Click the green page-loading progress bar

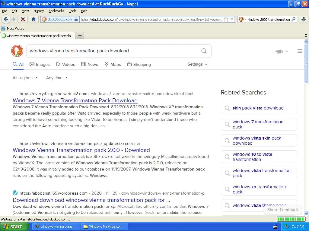pos(291,219)
